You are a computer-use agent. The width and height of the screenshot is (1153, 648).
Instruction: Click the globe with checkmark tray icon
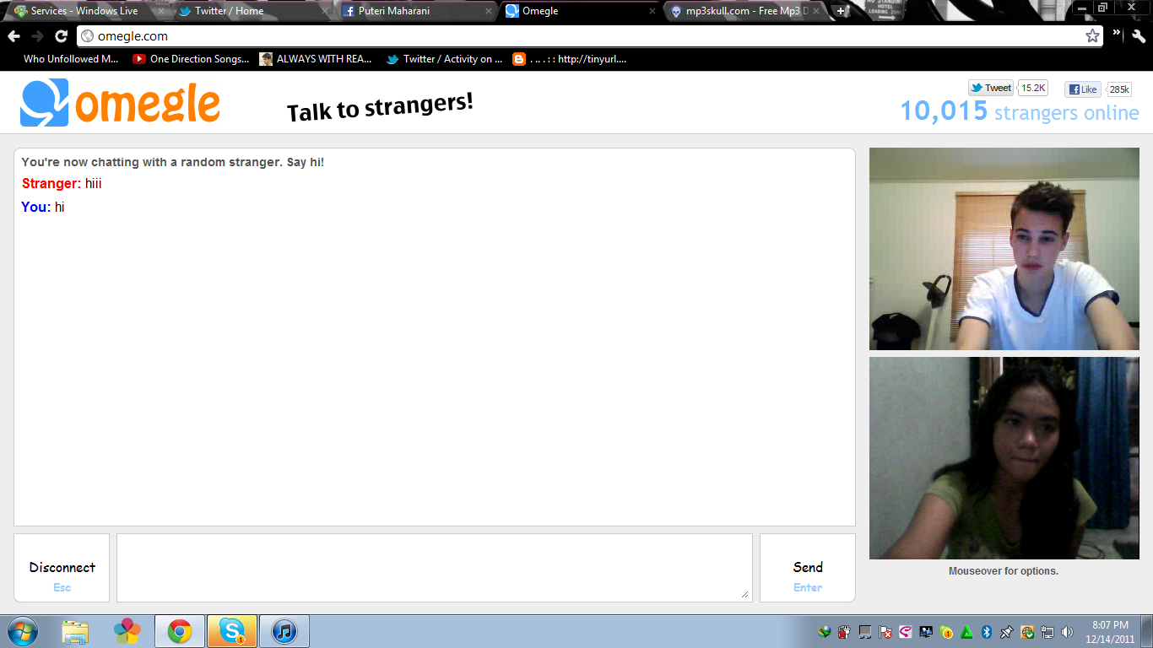click(x=1027, y=632)
